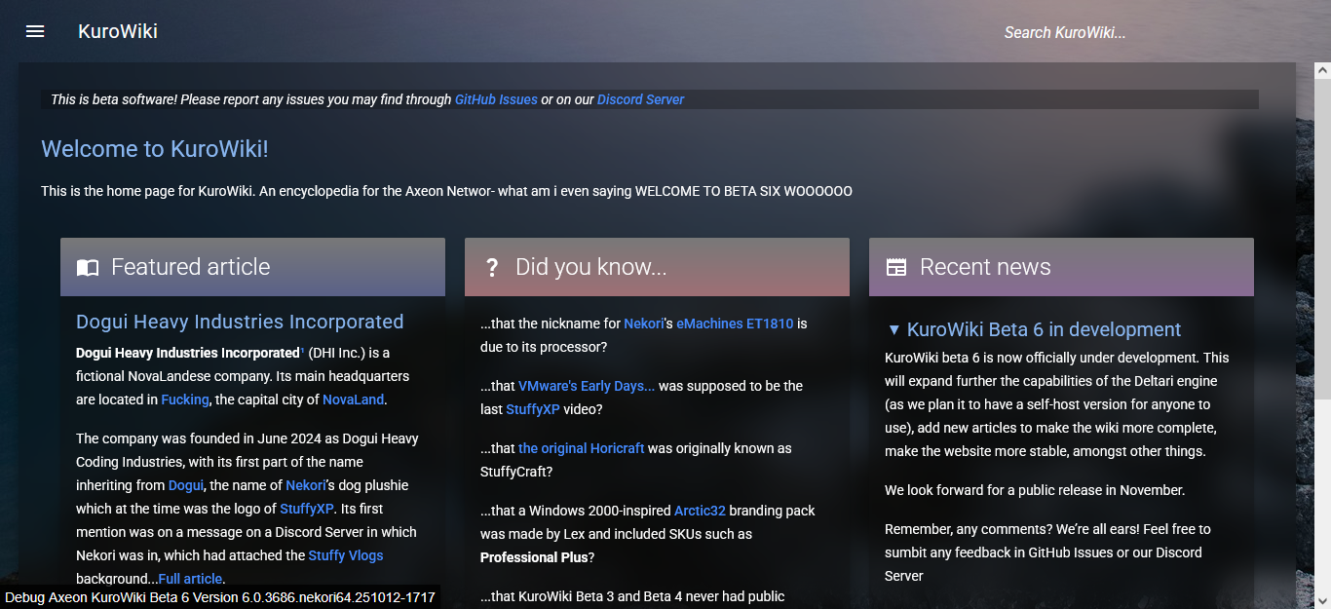Open the original Horicraft link
The image size is (1331, 609).
click(x=581, y=447)
